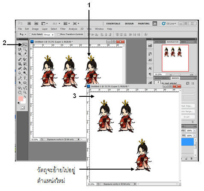Open the Paragraph panel icon

coord(150,74)
